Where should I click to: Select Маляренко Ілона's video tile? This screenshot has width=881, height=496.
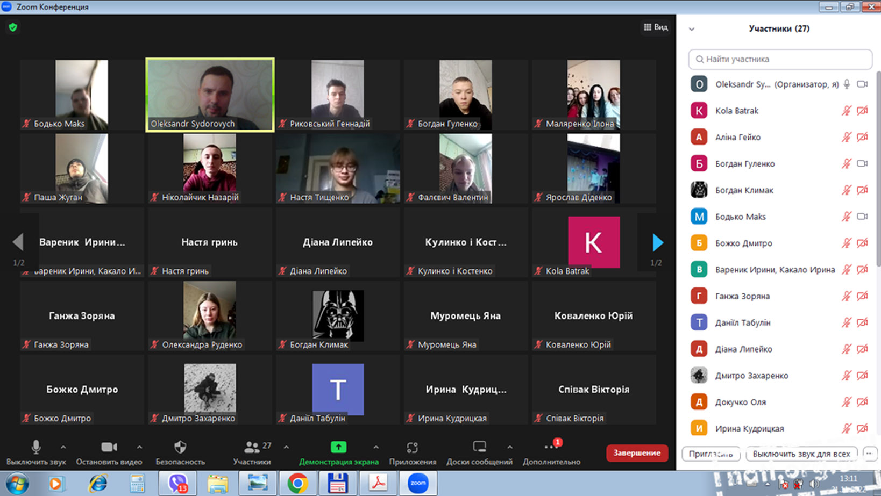594,95
